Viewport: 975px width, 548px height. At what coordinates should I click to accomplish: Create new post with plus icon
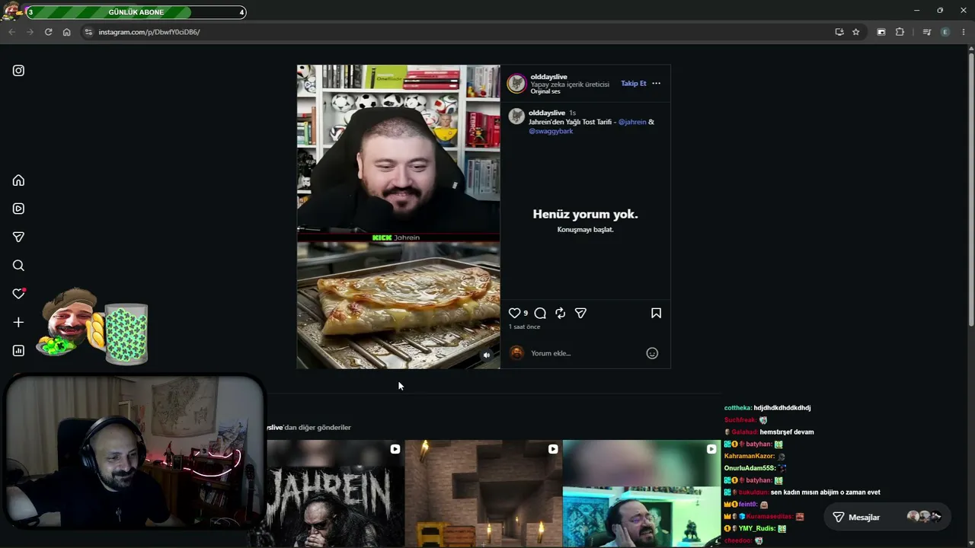[x=18, y=322]
